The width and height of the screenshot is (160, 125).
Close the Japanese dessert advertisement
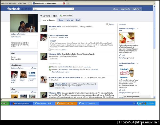(x=138, y=29)
